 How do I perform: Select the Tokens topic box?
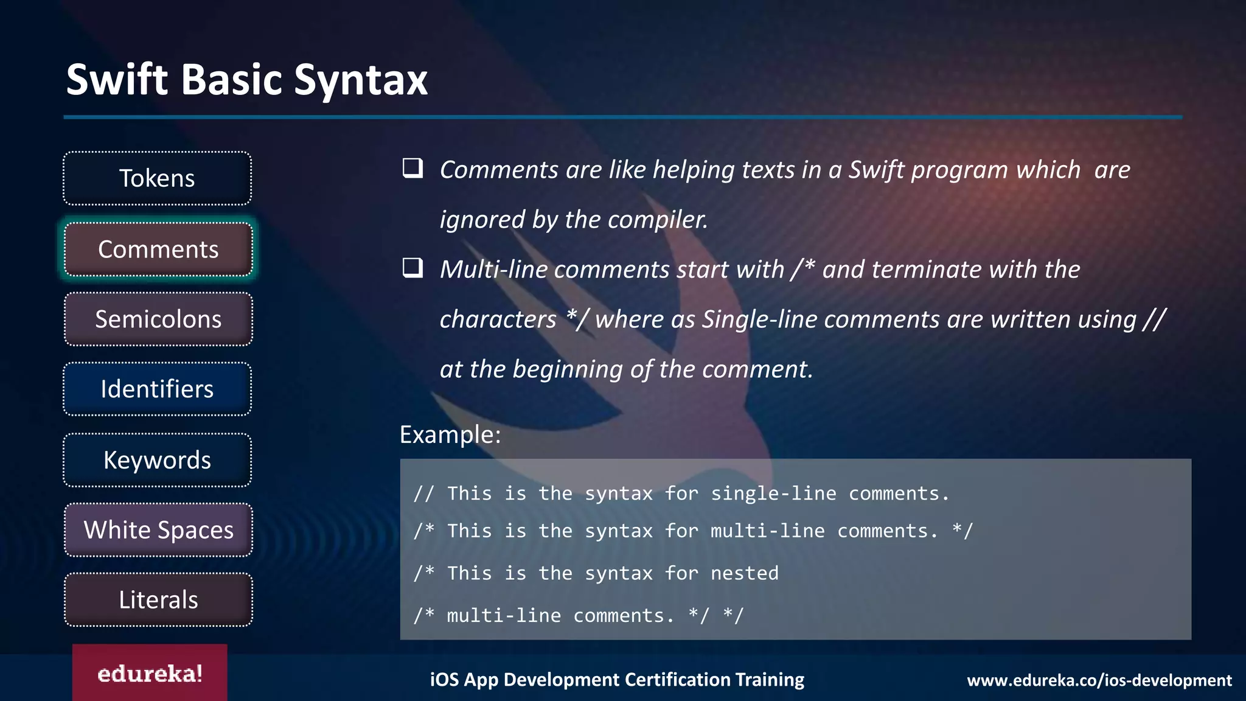click(x=157, y=178)
